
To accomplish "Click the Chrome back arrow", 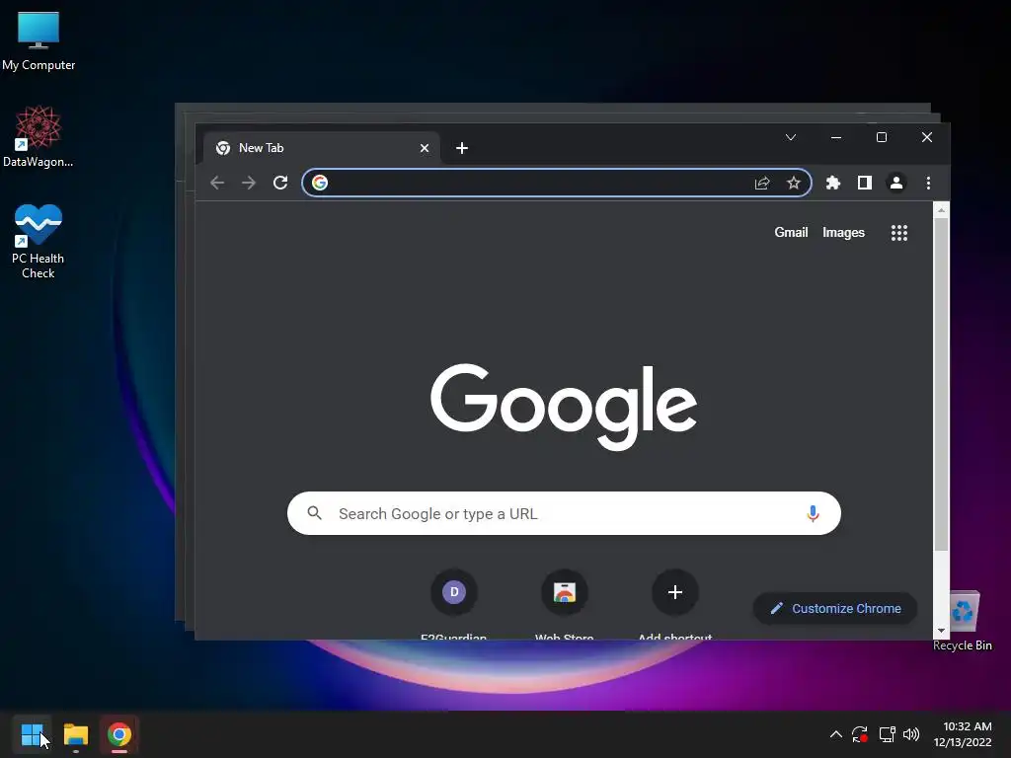I will click(217, 183).
